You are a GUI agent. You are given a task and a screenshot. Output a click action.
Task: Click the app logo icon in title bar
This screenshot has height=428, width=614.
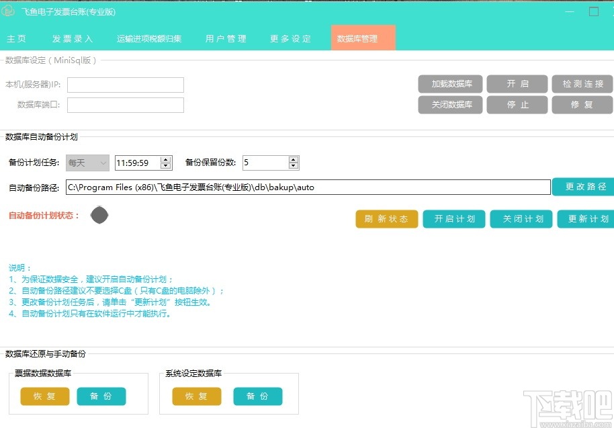click(x=8, y=11)
